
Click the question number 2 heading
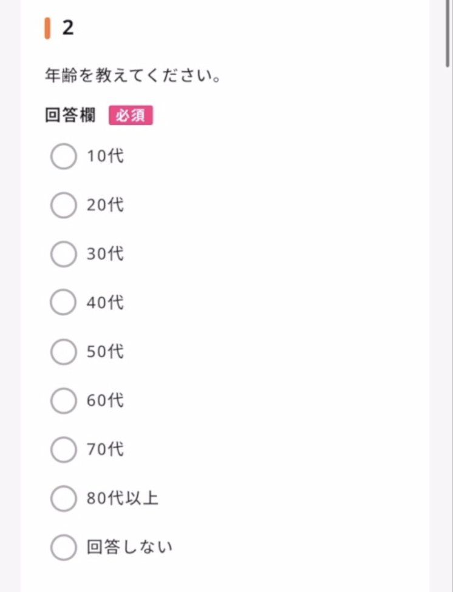[67, 28]
